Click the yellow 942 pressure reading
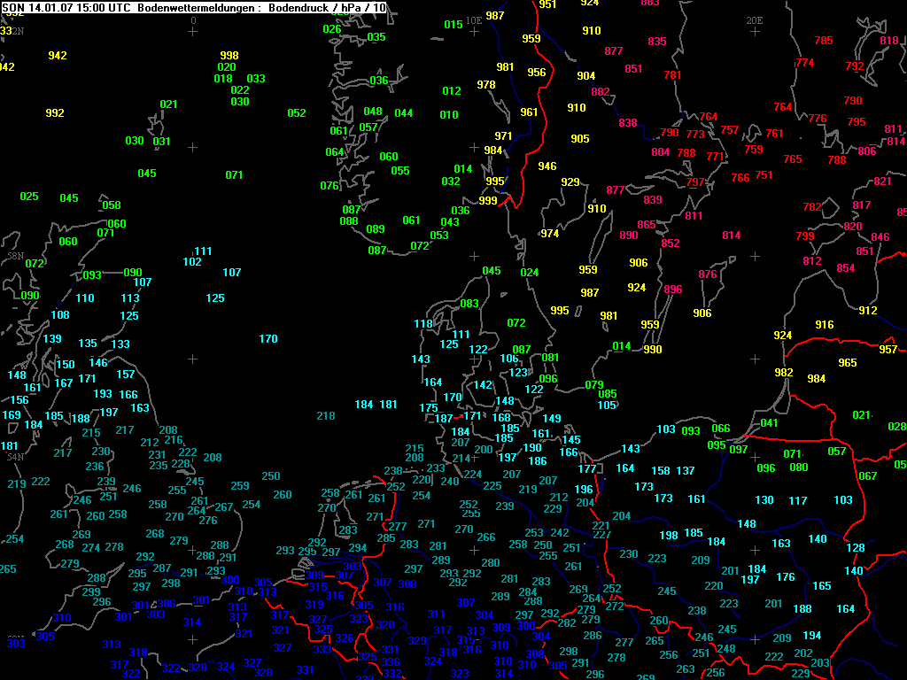The height and width of the screenshot is (680, 907). point(58,56)
